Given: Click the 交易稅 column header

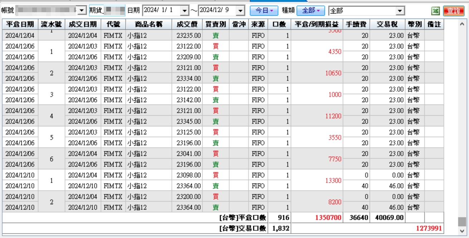Looking at the screenshot, I should click(x=388, y=24).
